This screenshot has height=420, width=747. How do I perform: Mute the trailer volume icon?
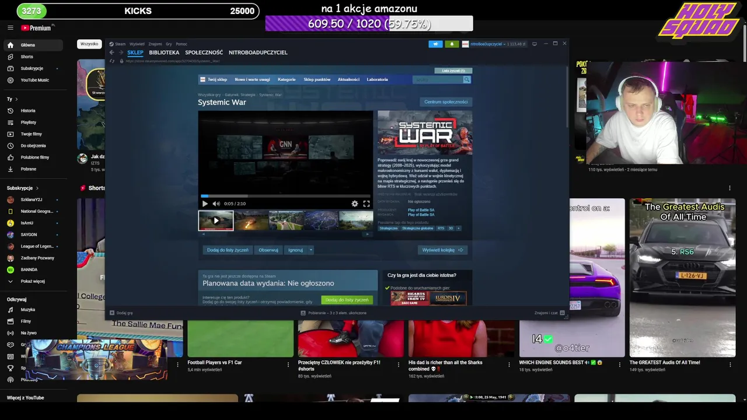[216, 204]
